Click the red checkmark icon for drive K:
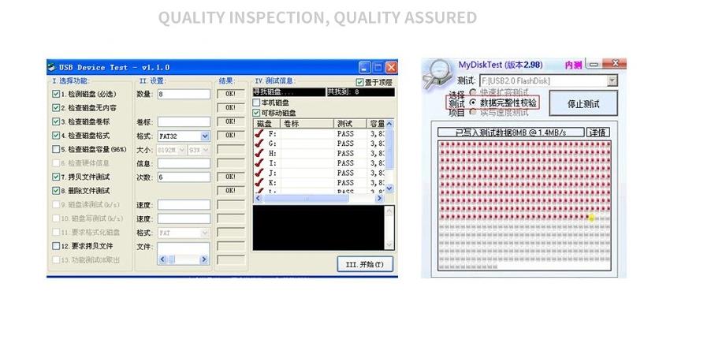711x347 pixels. (259, 182)
